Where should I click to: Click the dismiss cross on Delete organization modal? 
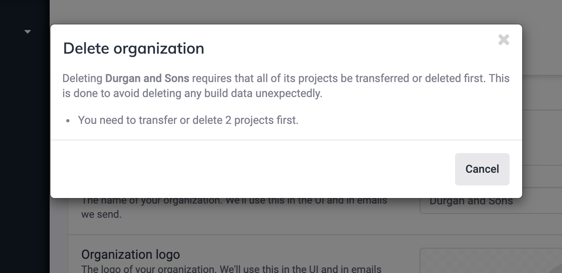[504, 39]
